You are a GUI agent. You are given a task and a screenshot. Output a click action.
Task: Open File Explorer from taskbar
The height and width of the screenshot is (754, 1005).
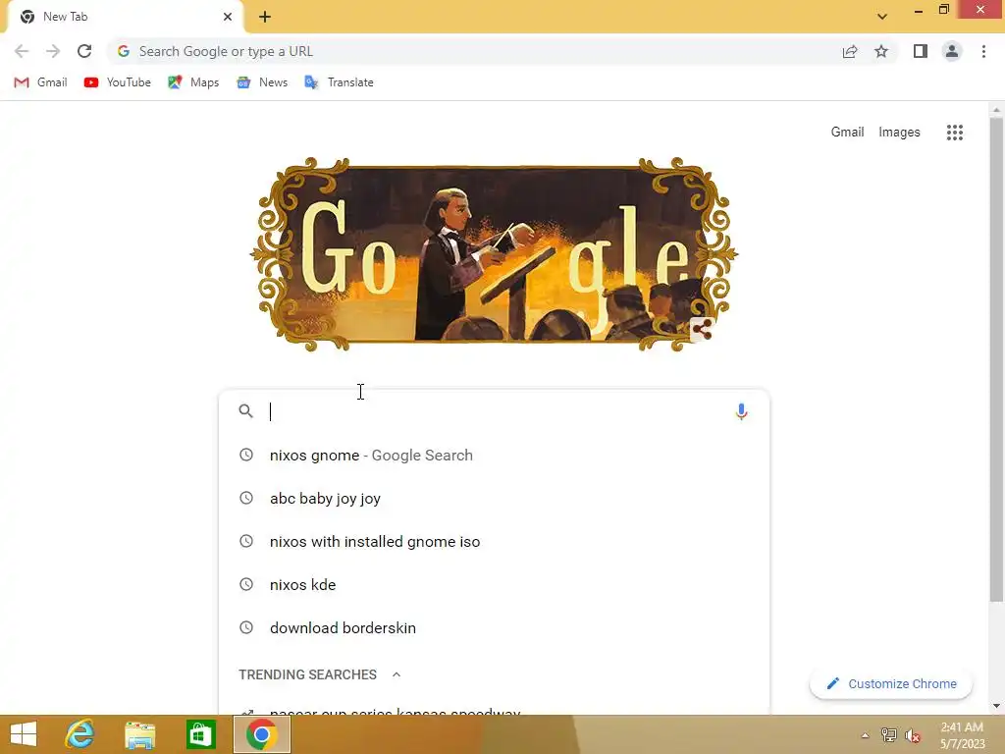(x=139, y=734)
